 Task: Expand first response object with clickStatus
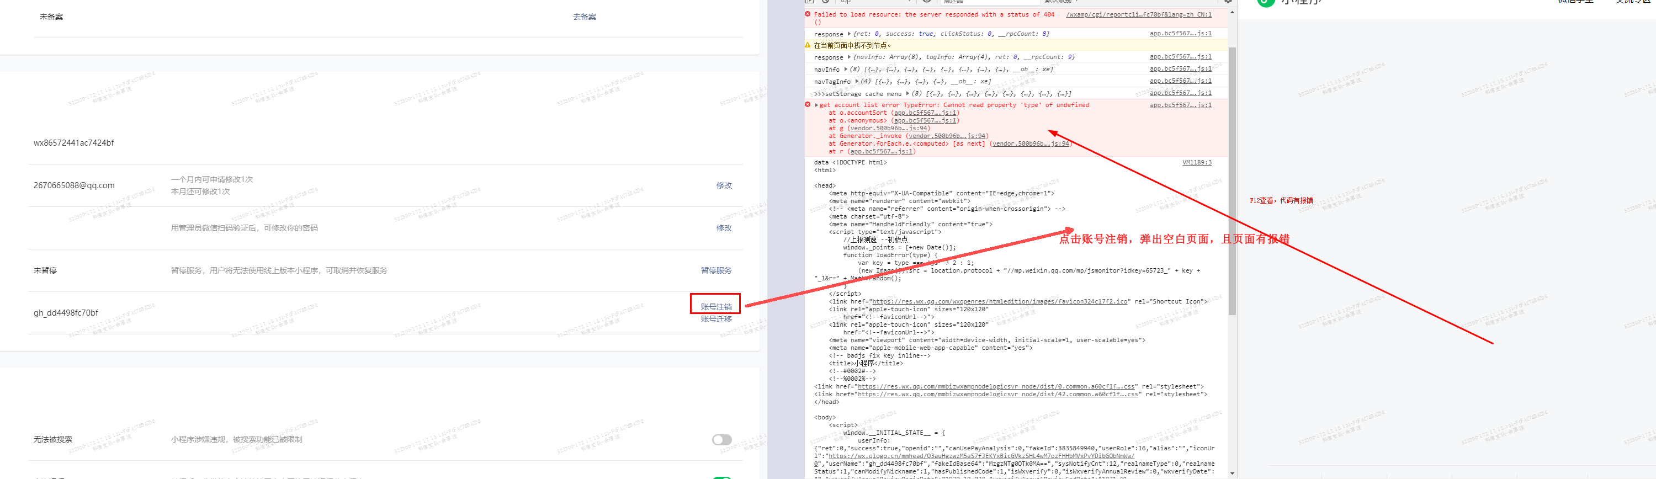tap(848, 34)
